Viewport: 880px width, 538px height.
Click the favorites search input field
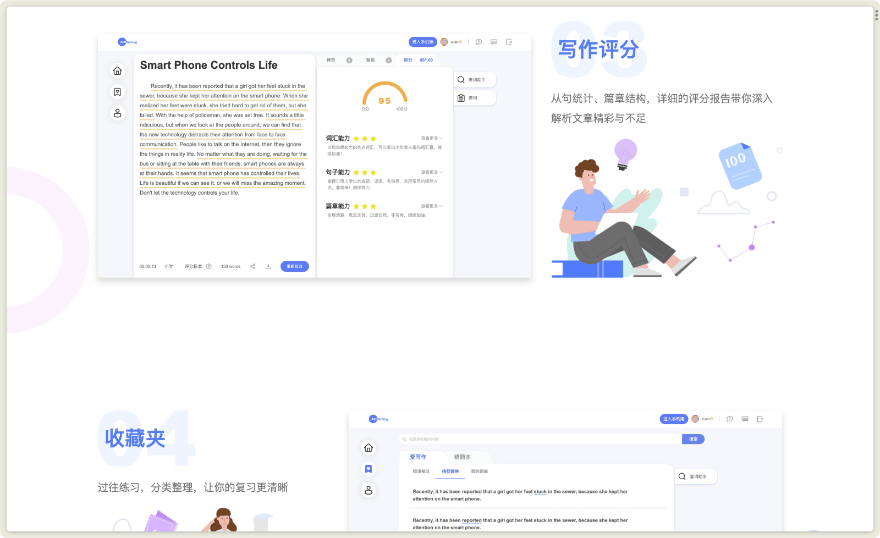(x=540, y=439)
